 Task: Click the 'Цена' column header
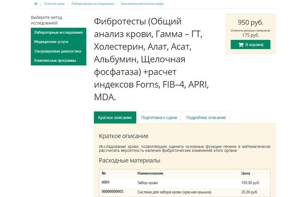point(246,174)
